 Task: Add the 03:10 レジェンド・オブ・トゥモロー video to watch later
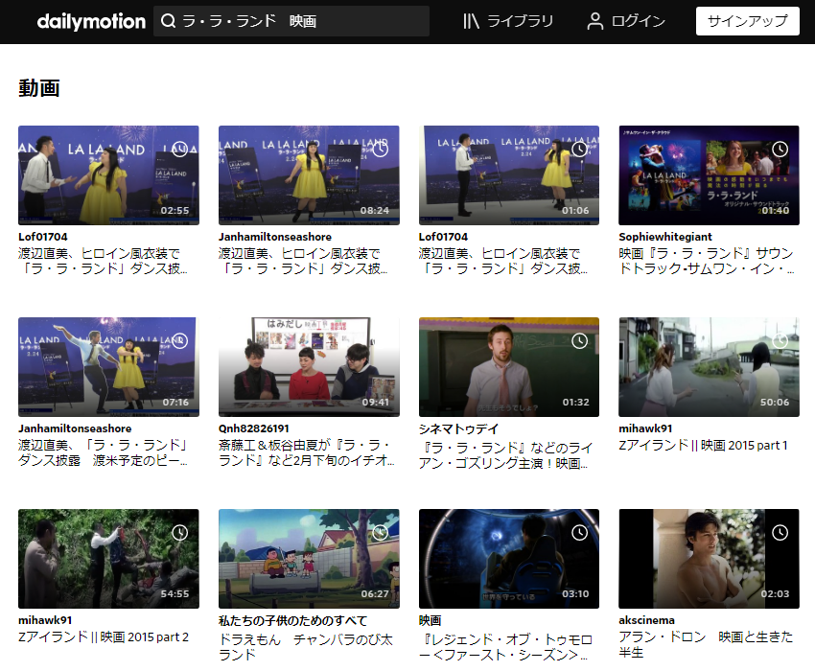click(579, 533)
